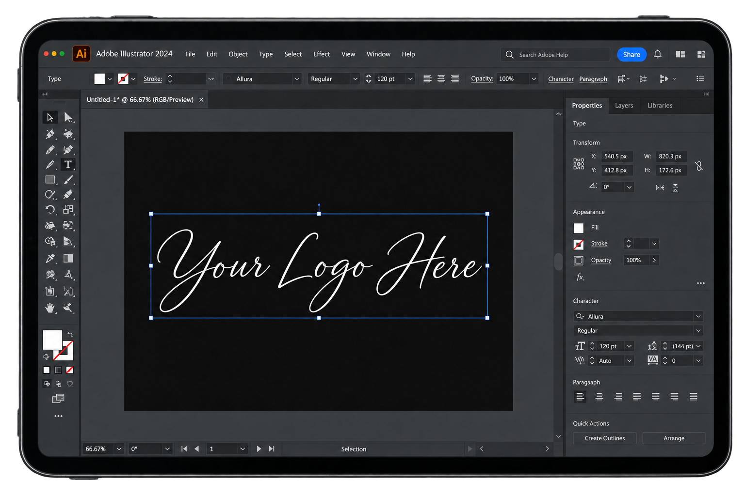Click the blue Share button
The width and height of the screenshot is (745, 496).
[632, 55]
